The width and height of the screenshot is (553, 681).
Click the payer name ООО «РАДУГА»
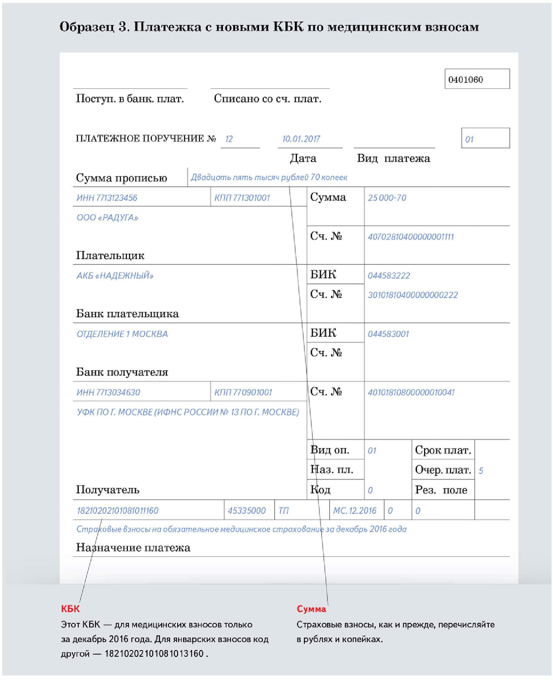click(x=107, y=217)
